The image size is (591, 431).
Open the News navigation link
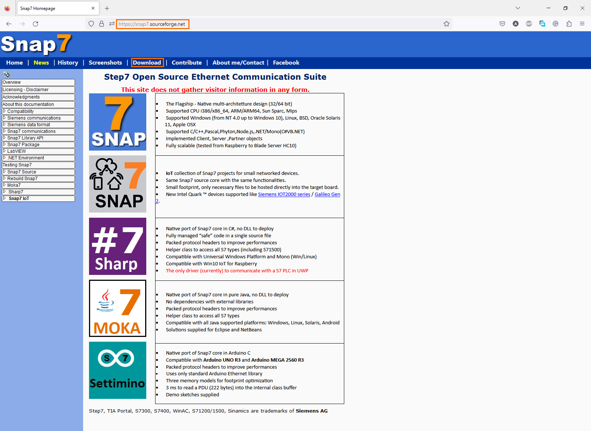[x=41, y=63]
